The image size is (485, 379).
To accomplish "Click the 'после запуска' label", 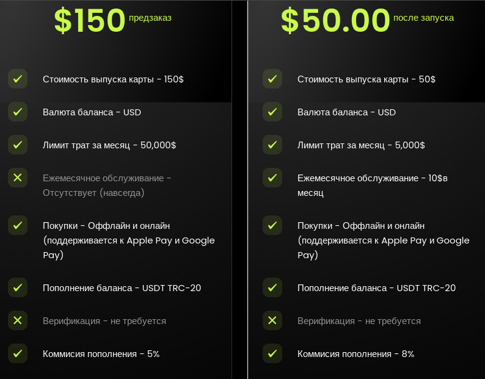I will (423, 18).
